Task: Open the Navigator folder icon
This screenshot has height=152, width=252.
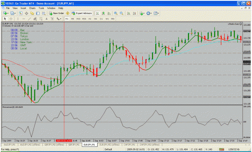Action: pos(32,13)
